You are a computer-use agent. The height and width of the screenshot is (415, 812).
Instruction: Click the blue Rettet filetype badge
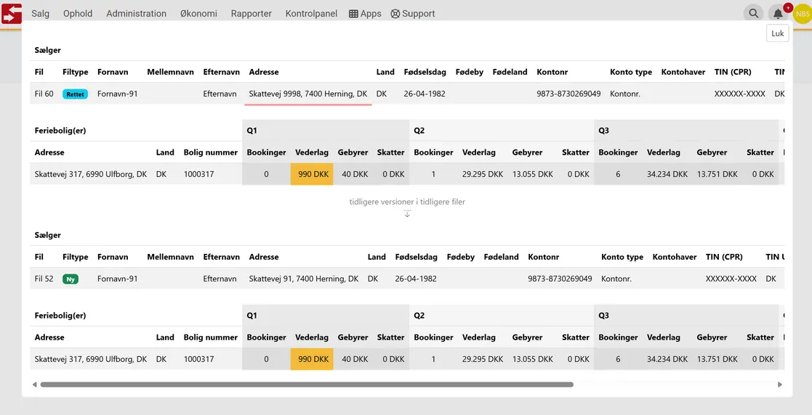click(x=75, y=94)
